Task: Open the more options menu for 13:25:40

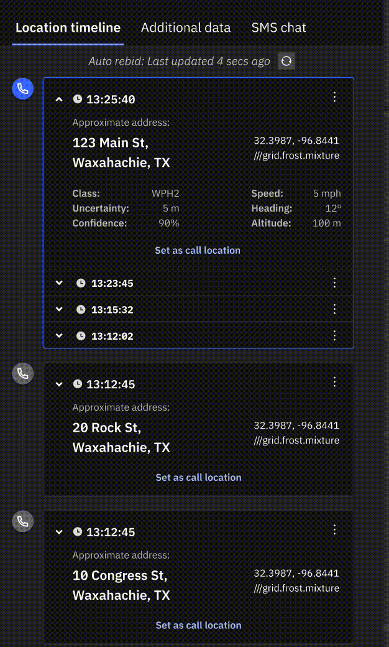Action: coord(334,97)
